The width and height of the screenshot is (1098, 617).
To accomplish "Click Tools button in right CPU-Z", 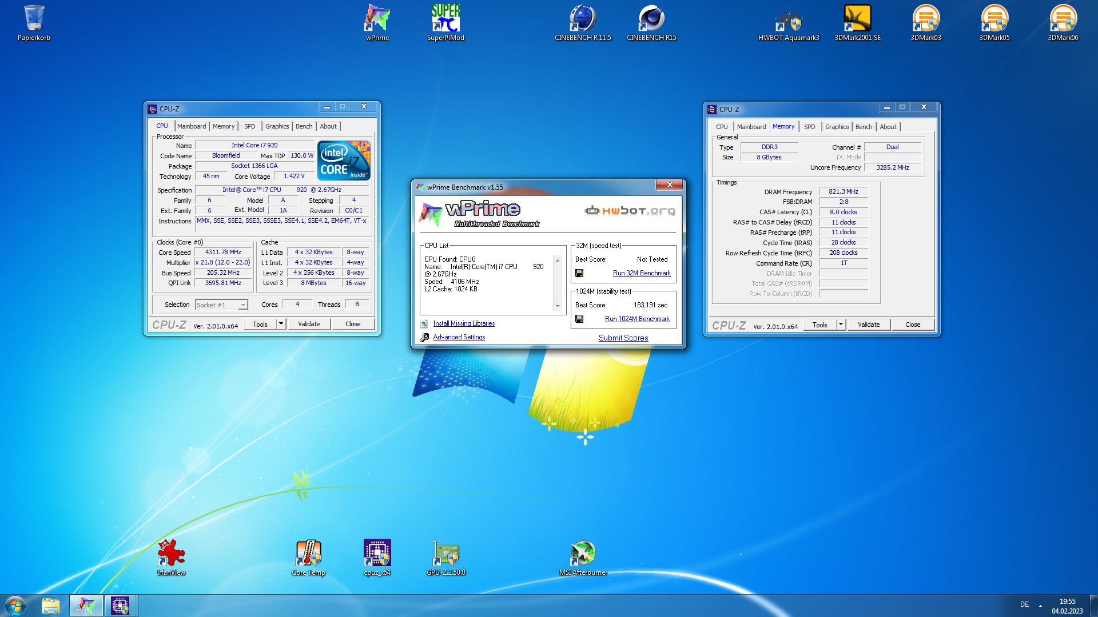I will pyautogui.click(x=820, y=324).
